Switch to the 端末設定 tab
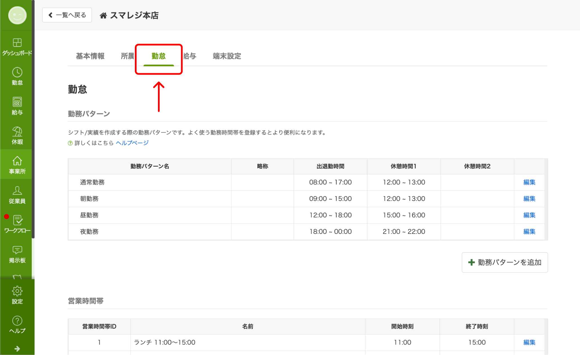580x355 pixels. coord(227,56)
